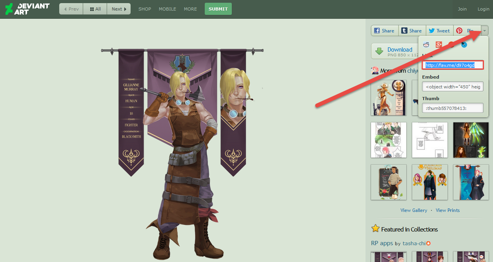
Task: Open the SHOP menu
Action: coord(145,9)
